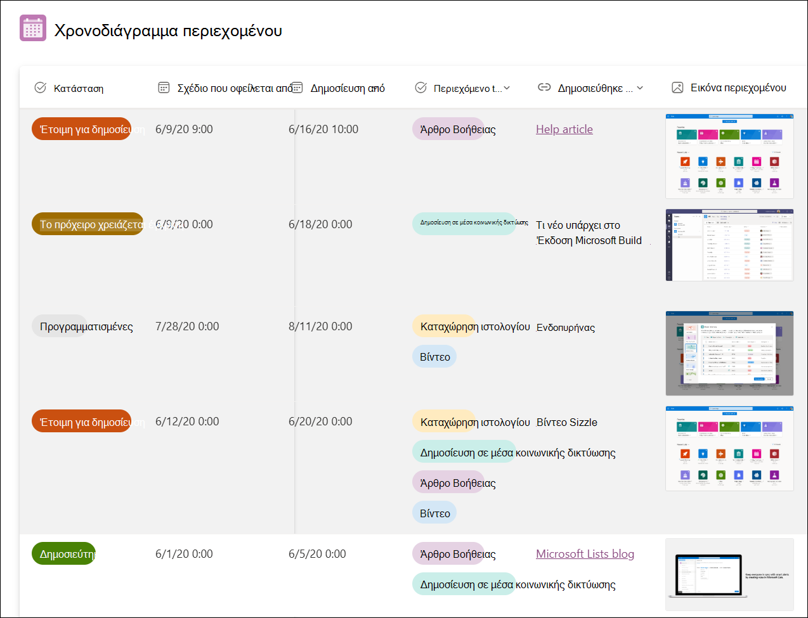Click the link icon beside Δημοσιεύθηκε
This screenshot has height=618, width=808.
tap(544, 87)
